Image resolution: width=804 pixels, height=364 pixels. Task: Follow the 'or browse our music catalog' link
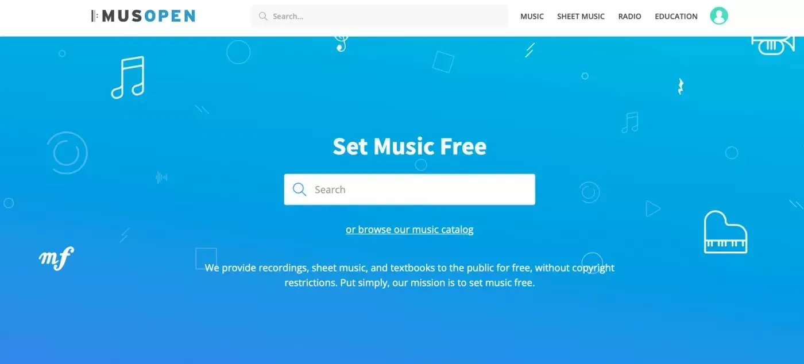409,230
